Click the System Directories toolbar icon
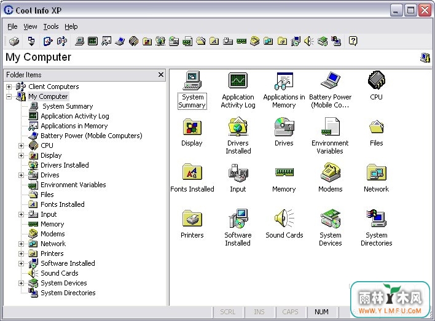The width and height of the screenshot is (435, 321). 336,41
